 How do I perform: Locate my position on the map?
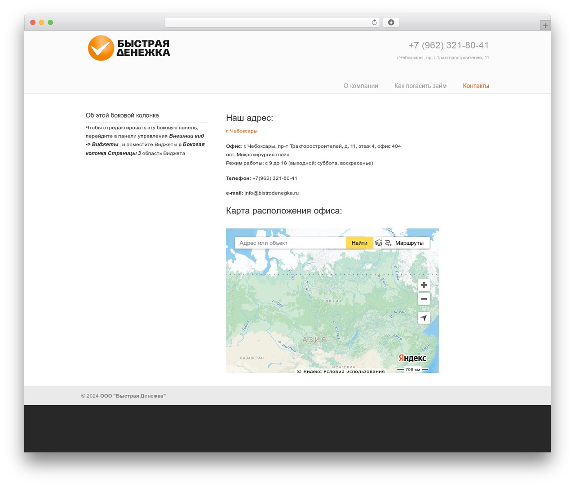coord(424,318)
